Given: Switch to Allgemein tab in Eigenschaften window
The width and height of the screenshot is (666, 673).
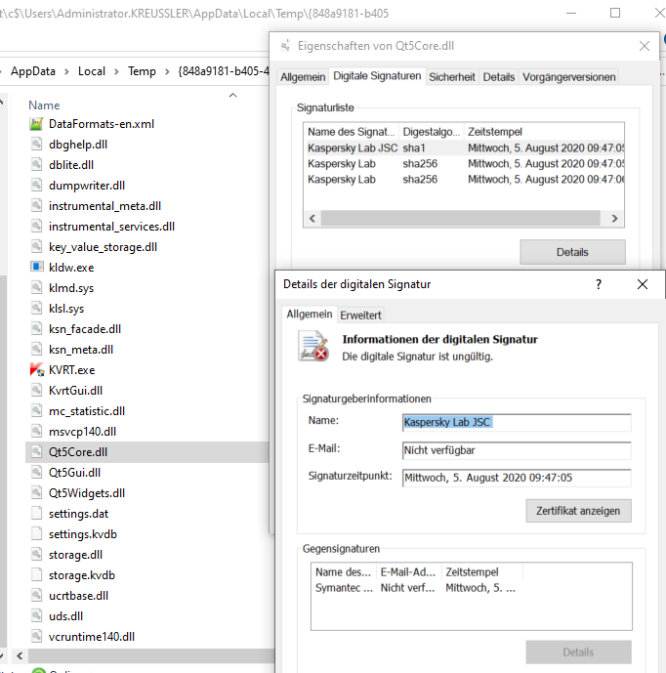Looking at the screenshot, I should pyautogui.click(x=303, y=77).
